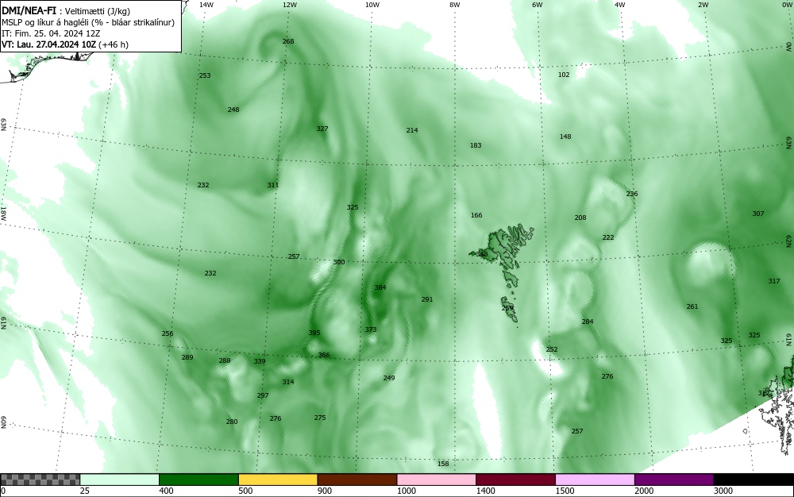Click the map value '249'
The image size is (794, 497).
pyautogui.click(x=389, y=378)
